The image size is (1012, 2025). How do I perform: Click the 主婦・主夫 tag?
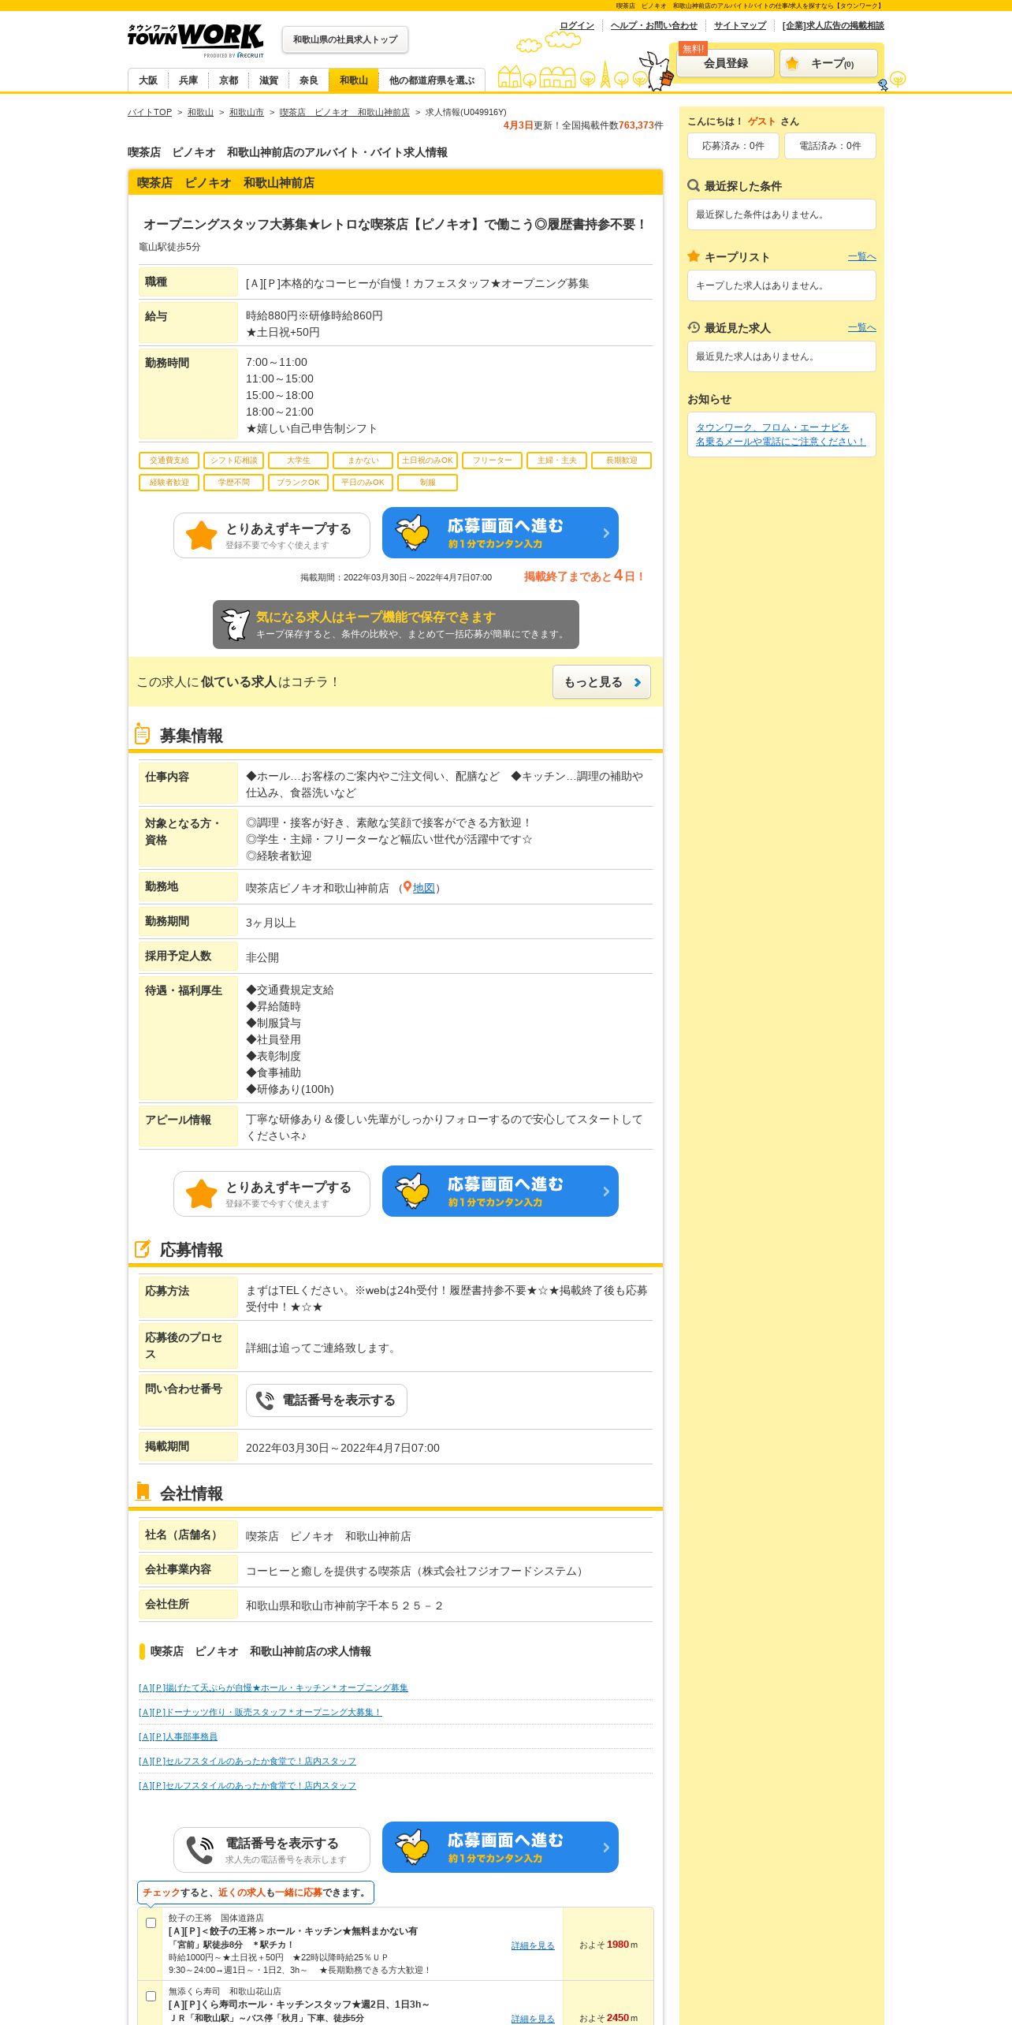pos(557,461)
